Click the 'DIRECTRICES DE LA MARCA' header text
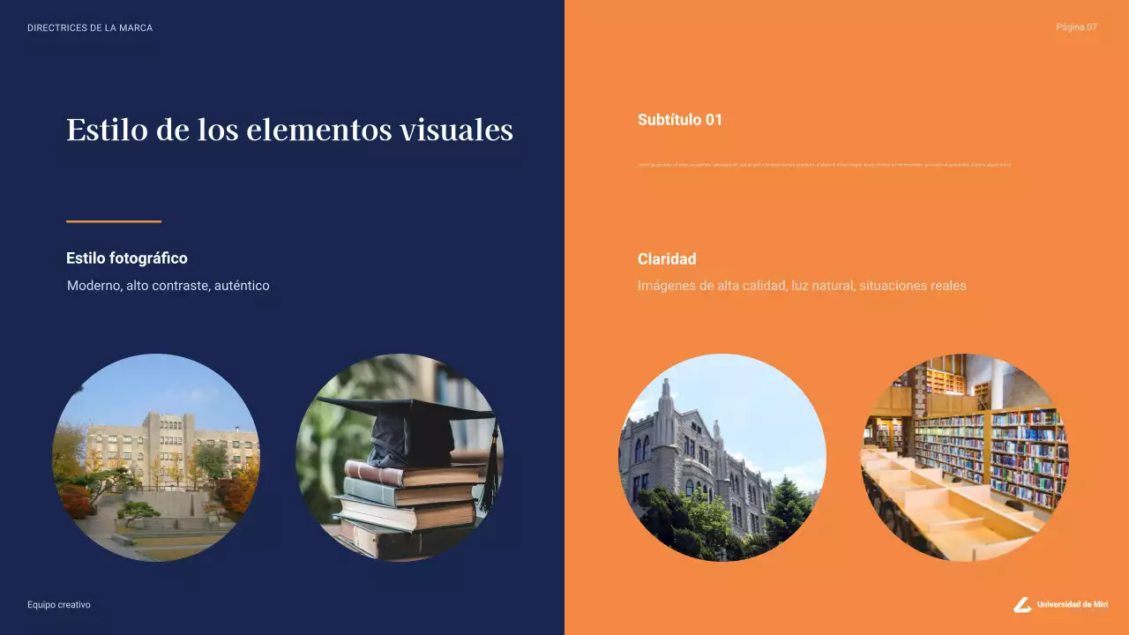1129x635 pixels. click(90, 28)
